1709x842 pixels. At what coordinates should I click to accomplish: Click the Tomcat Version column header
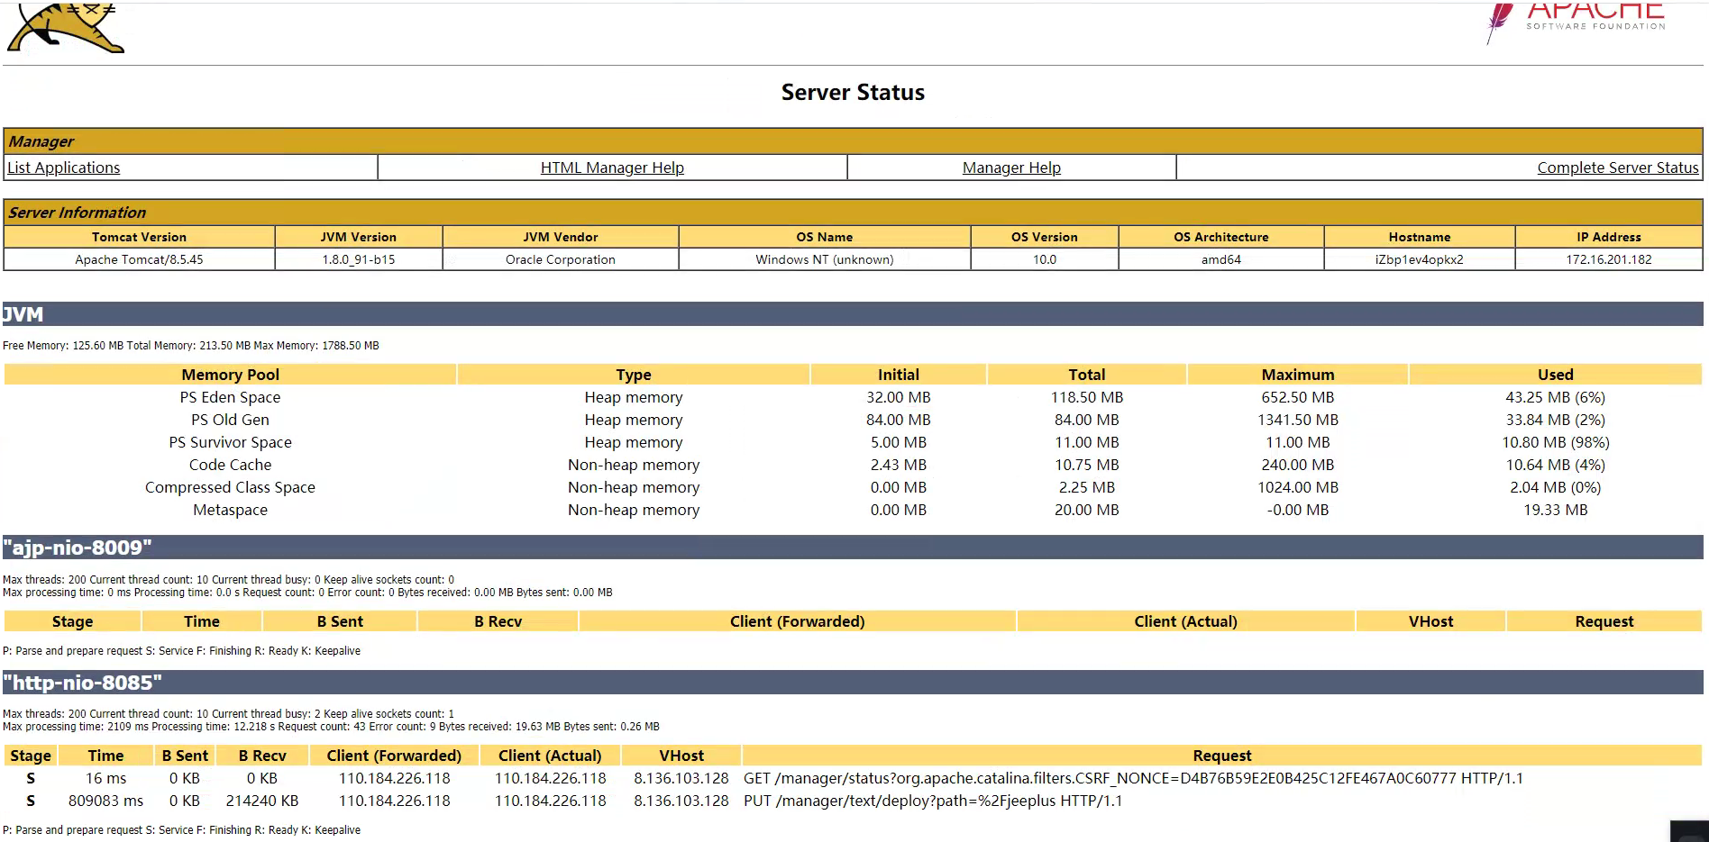(139, 237)
